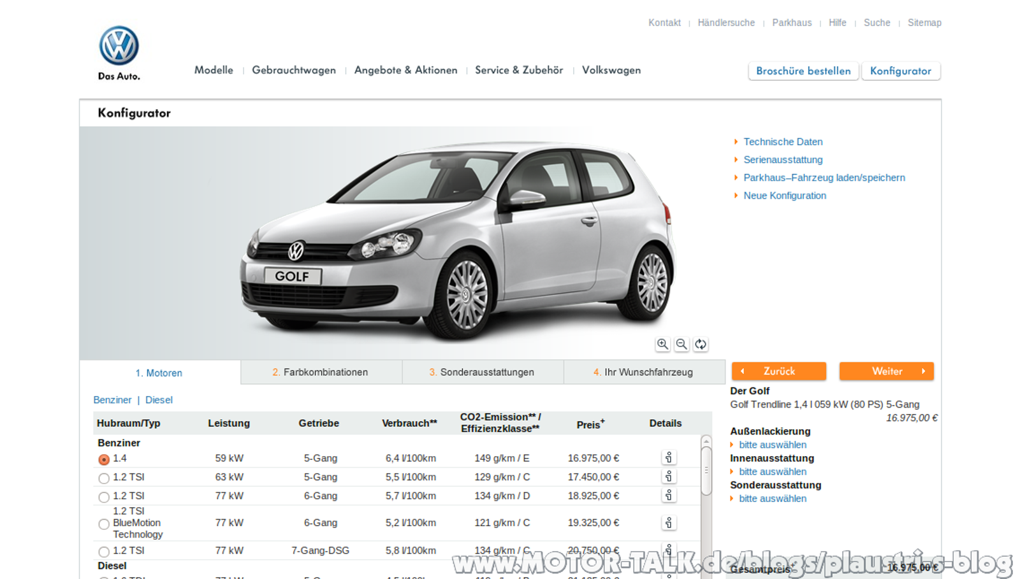Filter engines by Diesel
The width and height of the screenshot is (1020, 579).
[x=159, y=400]
